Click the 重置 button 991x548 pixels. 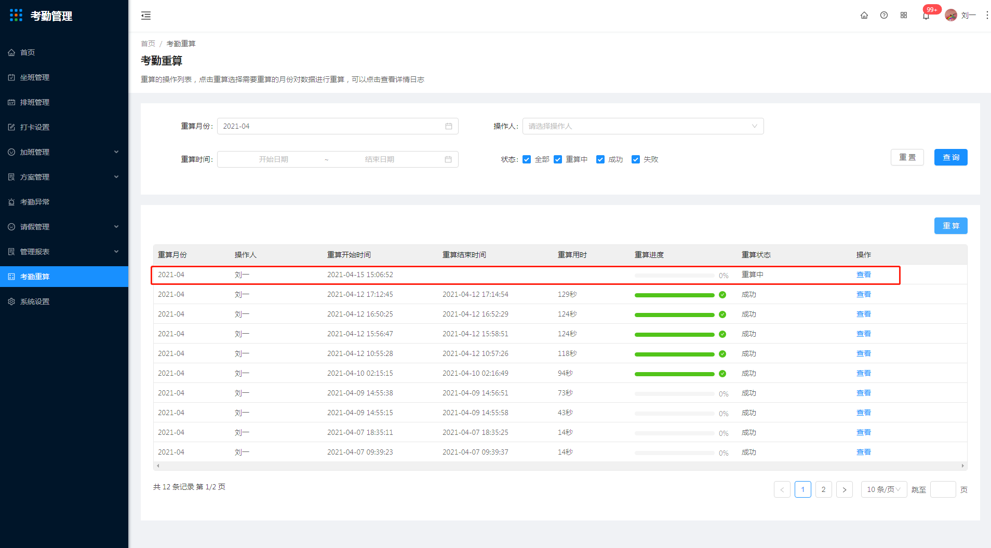pyautogui.click(x=907, y=157)
